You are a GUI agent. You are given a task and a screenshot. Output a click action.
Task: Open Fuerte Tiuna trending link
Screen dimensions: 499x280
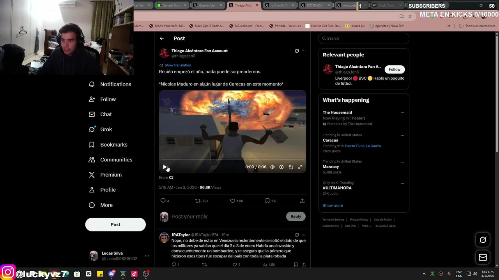coord(354,146)
